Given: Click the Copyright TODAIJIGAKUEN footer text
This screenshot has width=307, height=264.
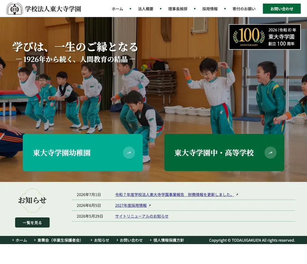Looking at the screenshot, I should tap(252, 240).
